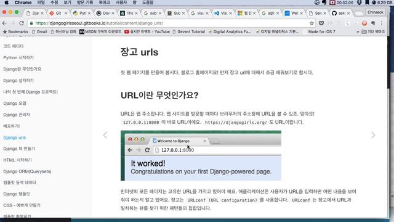Switch to the Visual Studio Vis tab
This screenshot has width=394, height=222.
point(222,13)
